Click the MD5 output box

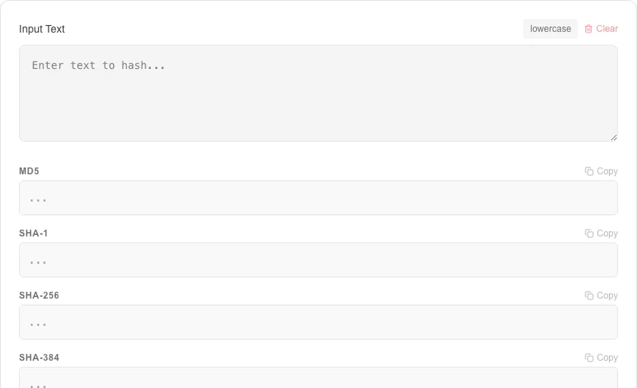point(318,198)
